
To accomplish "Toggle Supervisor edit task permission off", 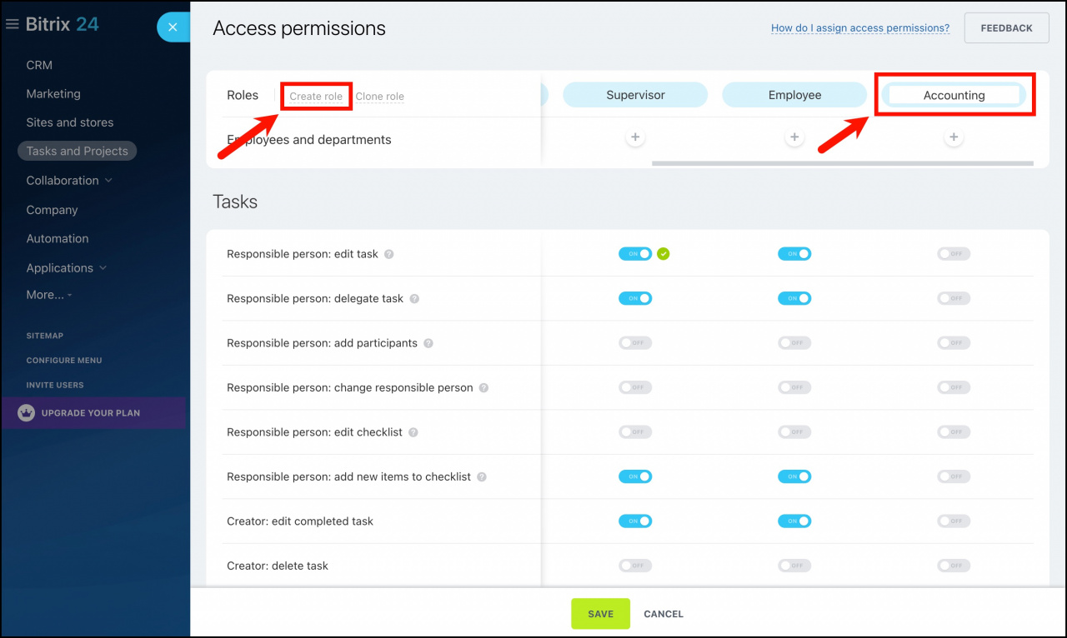I will pos(635,254).
